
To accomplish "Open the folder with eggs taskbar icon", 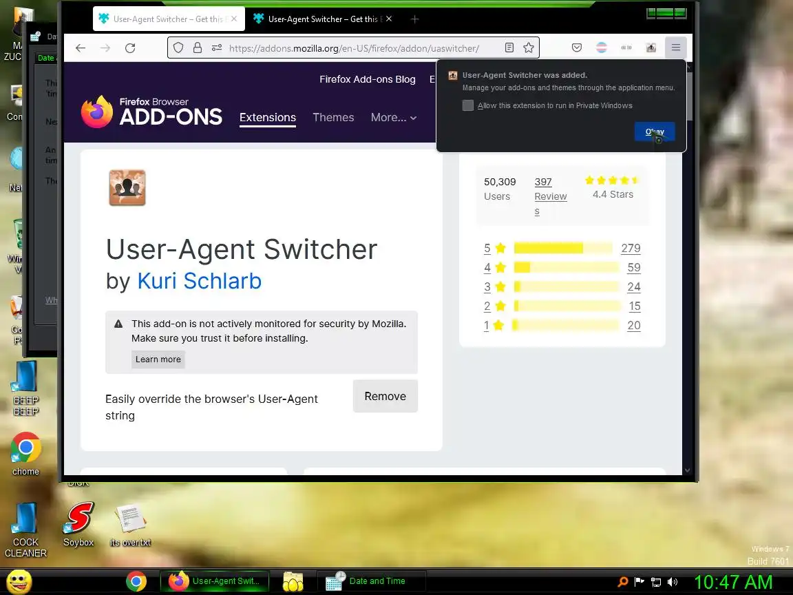I will [293, 581].
